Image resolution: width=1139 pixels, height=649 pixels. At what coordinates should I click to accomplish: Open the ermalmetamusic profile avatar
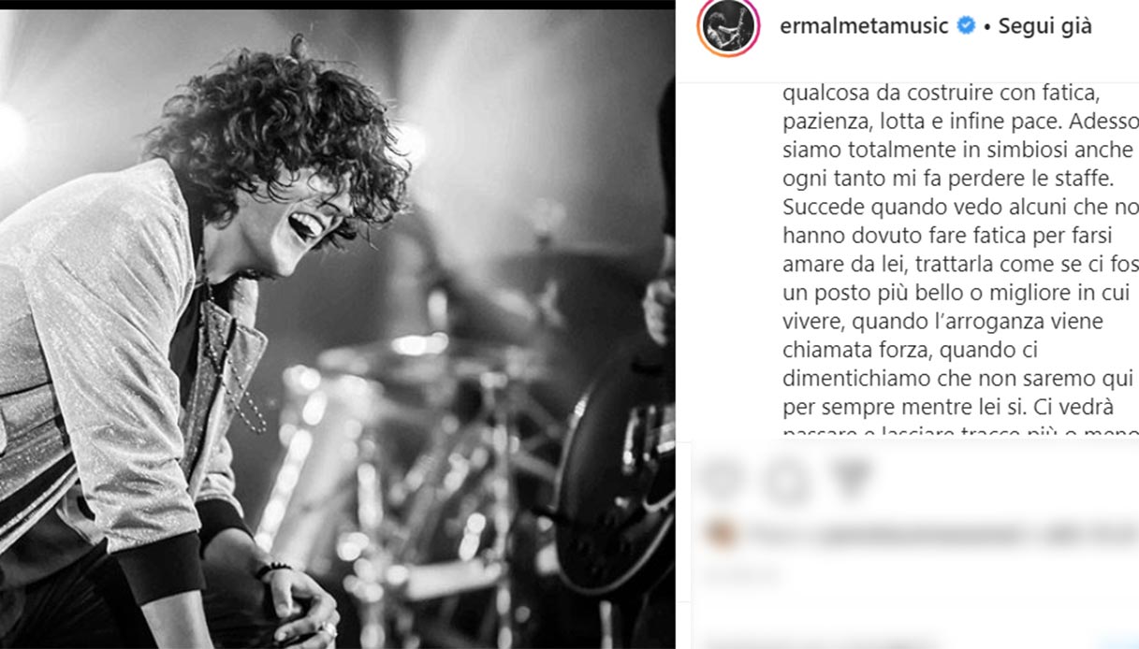tap(728, 26)
